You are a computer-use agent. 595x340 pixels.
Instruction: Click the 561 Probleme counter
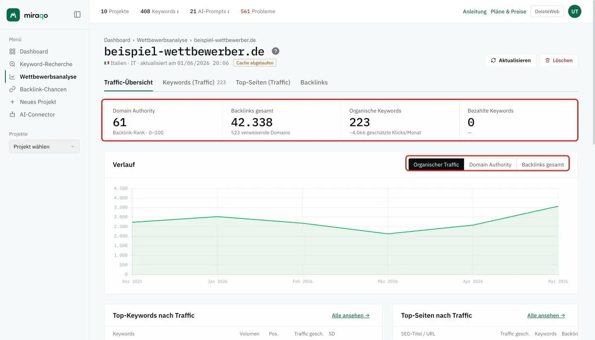coord(258,12)
